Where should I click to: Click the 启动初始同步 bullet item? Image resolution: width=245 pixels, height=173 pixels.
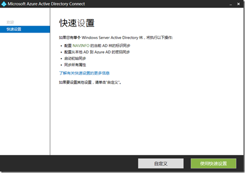pyautogui.click(x=75, y=58)
